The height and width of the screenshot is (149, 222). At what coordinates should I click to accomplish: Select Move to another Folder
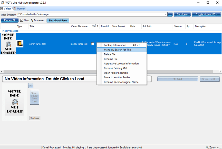(122, 77)
